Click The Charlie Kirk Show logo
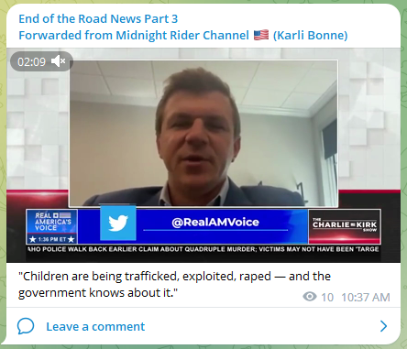Viewport: 407px width, 349px height. (345, 226)
